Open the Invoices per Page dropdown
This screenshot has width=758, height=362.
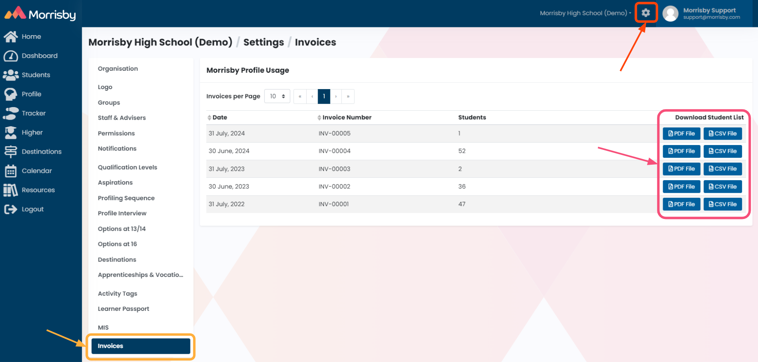point(277,96)
